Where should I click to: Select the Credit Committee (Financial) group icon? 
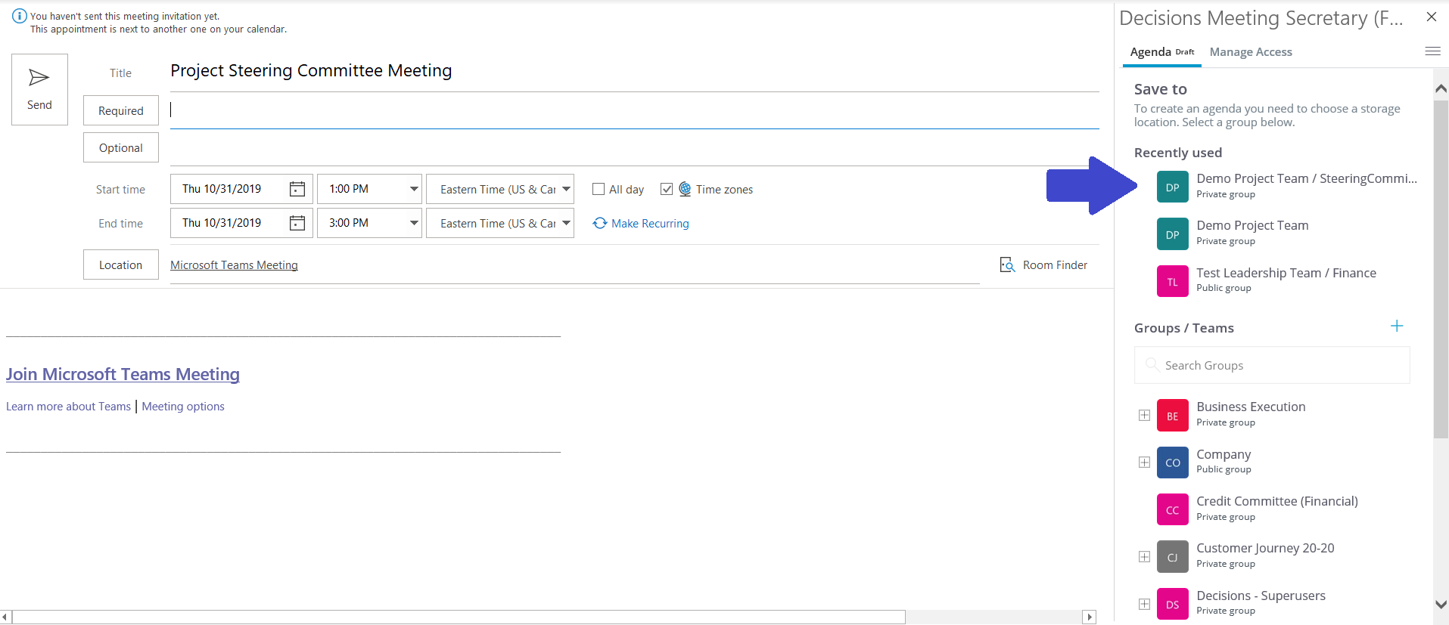pos(1172,510)
